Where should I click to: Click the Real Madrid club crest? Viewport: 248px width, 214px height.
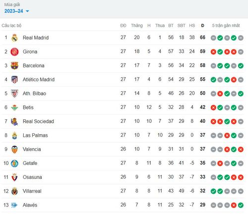[14, 38]
